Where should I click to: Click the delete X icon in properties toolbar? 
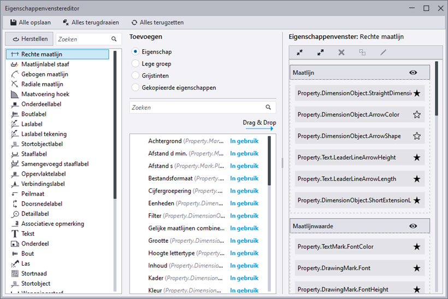[x=341, y=52]
